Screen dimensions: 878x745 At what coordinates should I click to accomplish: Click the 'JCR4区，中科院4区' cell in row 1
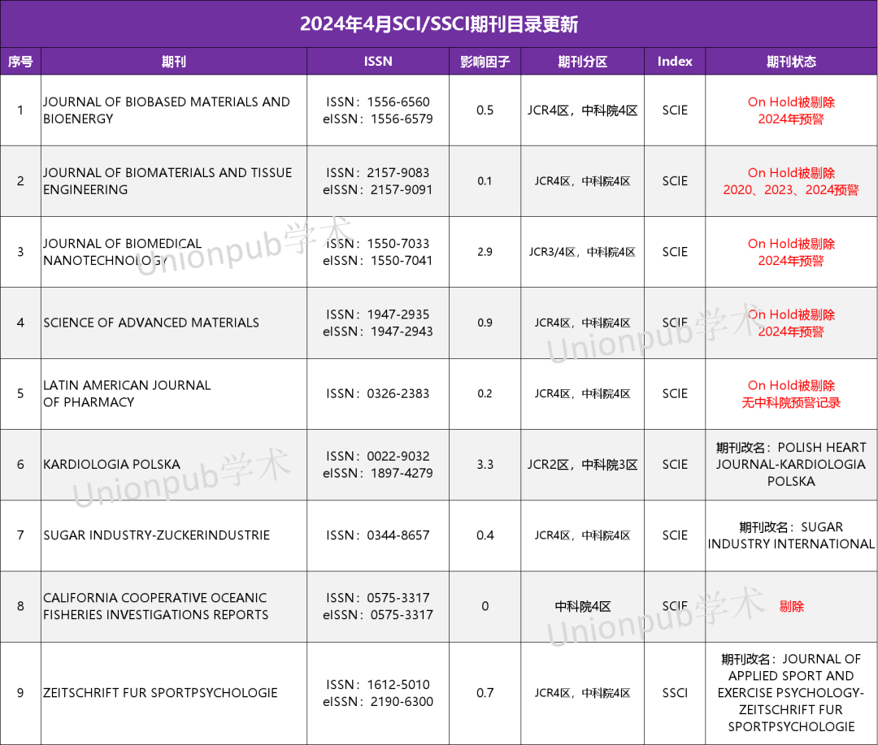pos(582,110)
